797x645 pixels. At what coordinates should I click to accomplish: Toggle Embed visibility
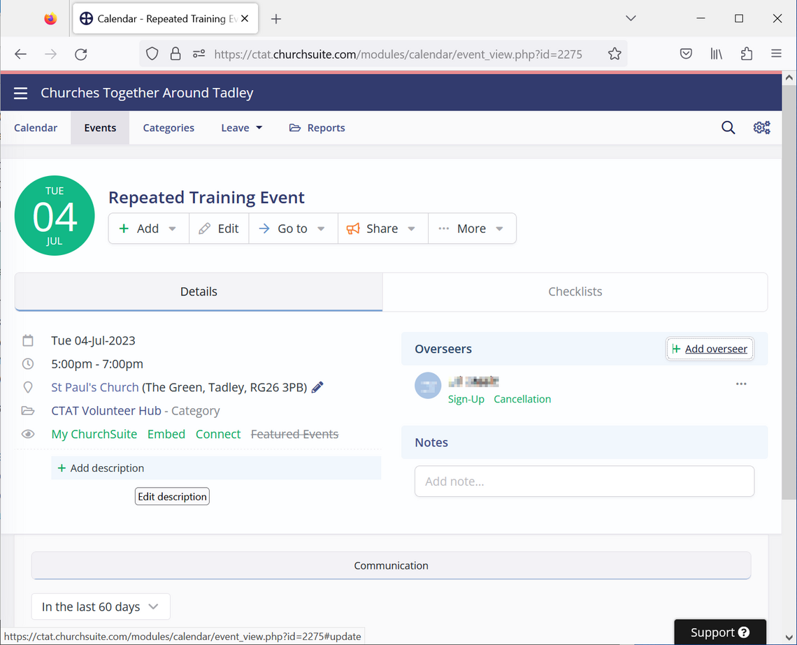pyautogui.click(x=166, y=434)
